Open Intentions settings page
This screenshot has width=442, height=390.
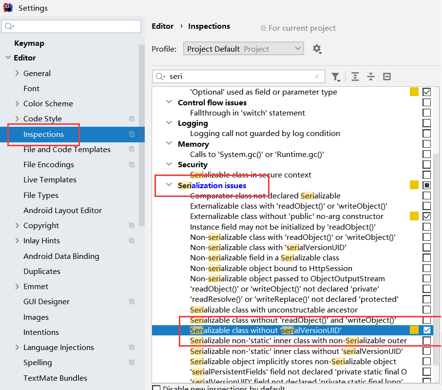coord(41,332)
